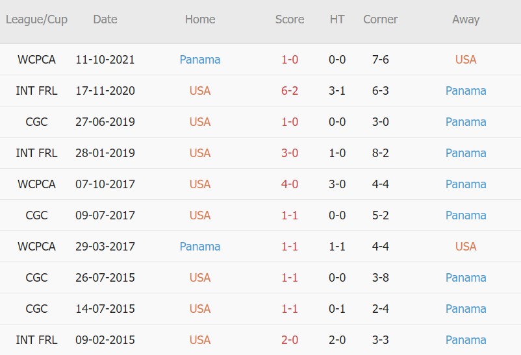Select USA home team in 09-02-2015 row
The height and width of the screenshot is (355, 521).
(200, 340)
